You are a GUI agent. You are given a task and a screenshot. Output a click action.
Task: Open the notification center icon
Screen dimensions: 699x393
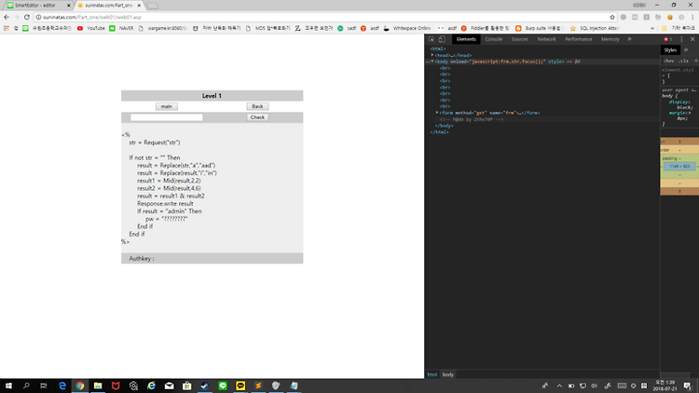[688, 386]
